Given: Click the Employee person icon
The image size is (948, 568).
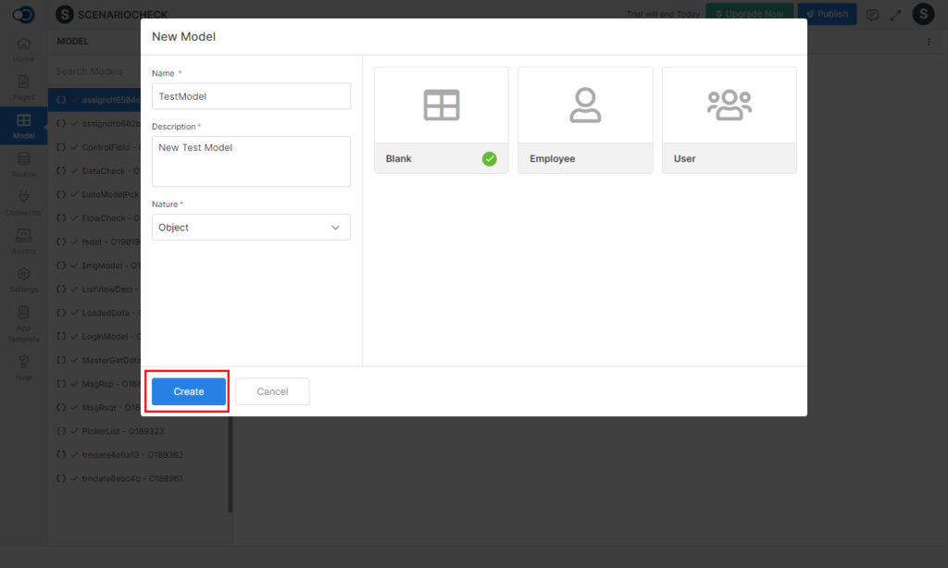Looking at the screenshot, I should coord(585,105).
